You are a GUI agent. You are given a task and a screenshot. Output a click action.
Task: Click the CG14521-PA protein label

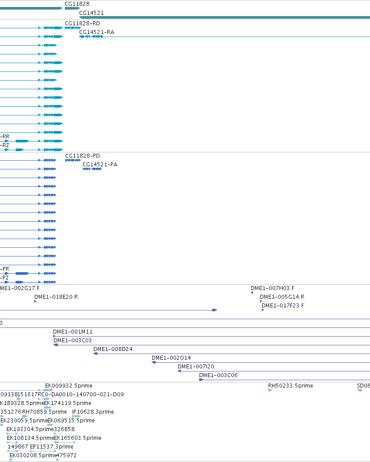[x=100, y=165]
